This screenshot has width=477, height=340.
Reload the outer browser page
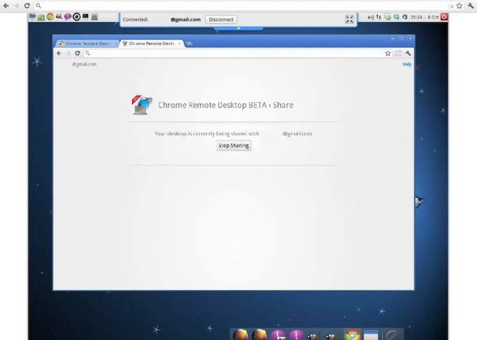pyautogui.click(x=27, y=5)
